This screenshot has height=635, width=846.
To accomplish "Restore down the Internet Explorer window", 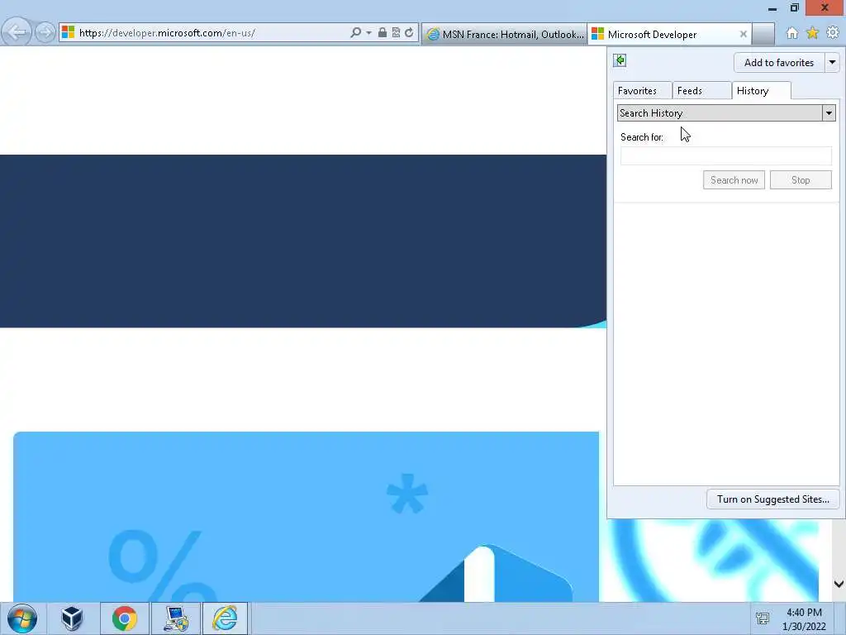I will 794,8.
